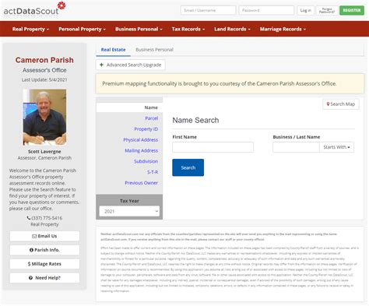Click the phone number (337) 775-5416

coord(47,218)
